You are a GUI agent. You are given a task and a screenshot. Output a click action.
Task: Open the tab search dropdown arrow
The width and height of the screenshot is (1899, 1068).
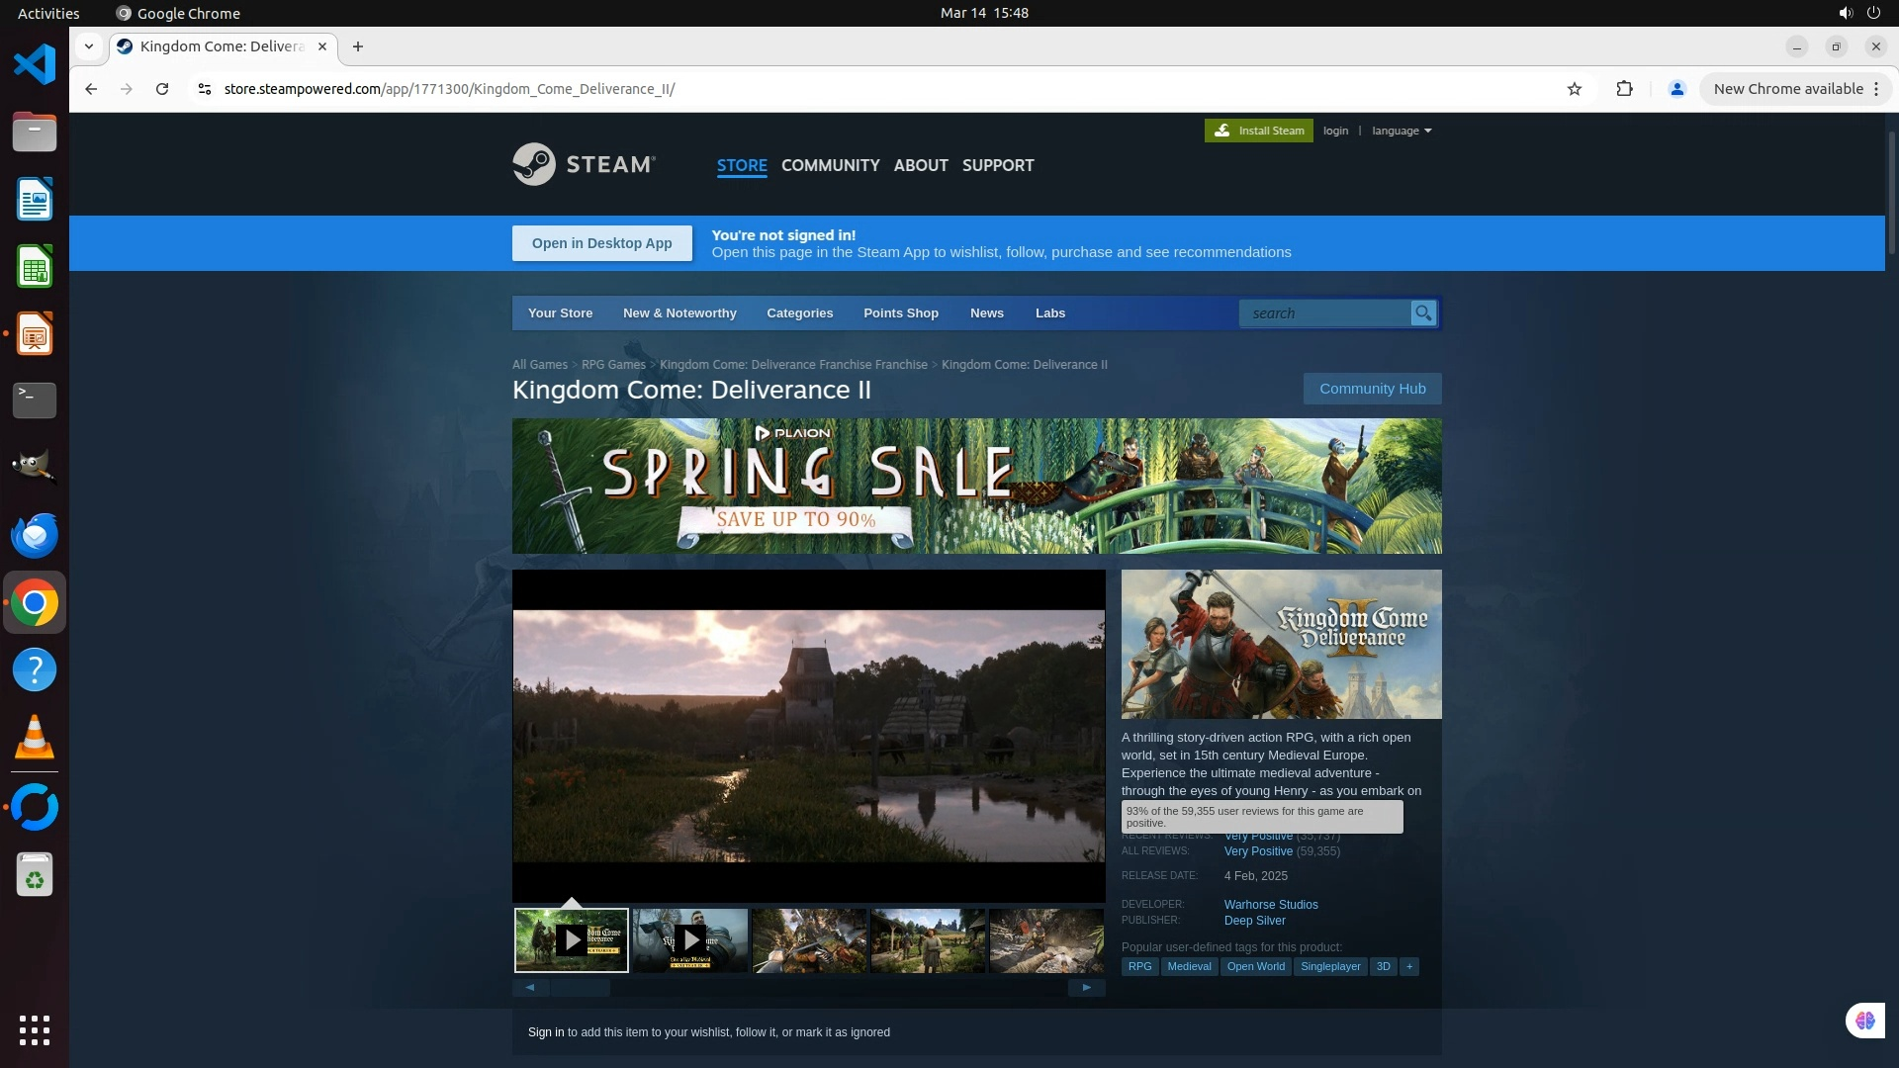(89, 46)
